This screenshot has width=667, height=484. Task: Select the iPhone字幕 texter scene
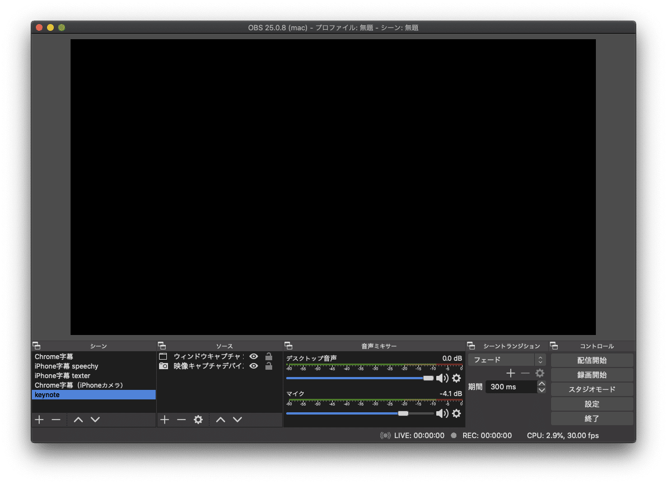[94, 376]
